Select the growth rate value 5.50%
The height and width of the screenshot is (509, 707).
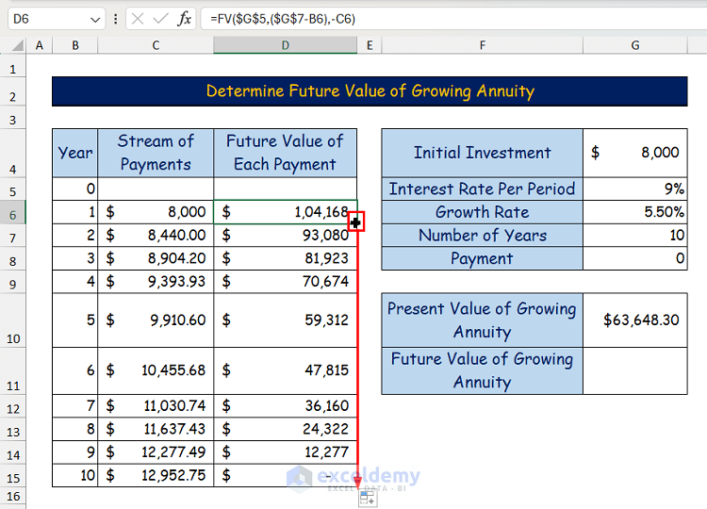coord(635,212)
